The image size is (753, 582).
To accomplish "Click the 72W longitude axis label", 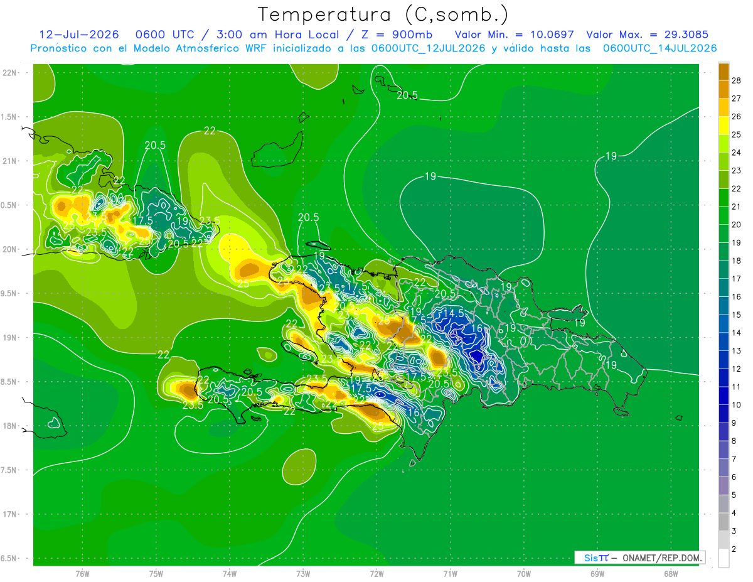I will coord(376,574).
